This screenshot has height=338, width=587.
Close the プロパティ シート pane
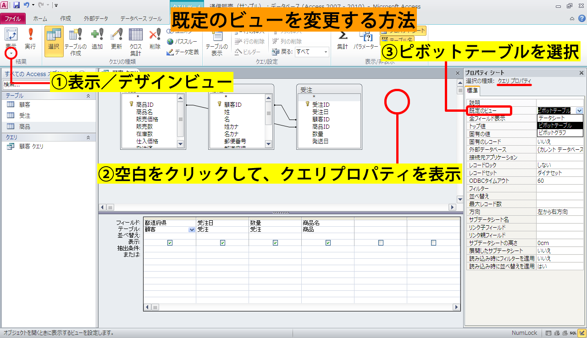(581, 73)
